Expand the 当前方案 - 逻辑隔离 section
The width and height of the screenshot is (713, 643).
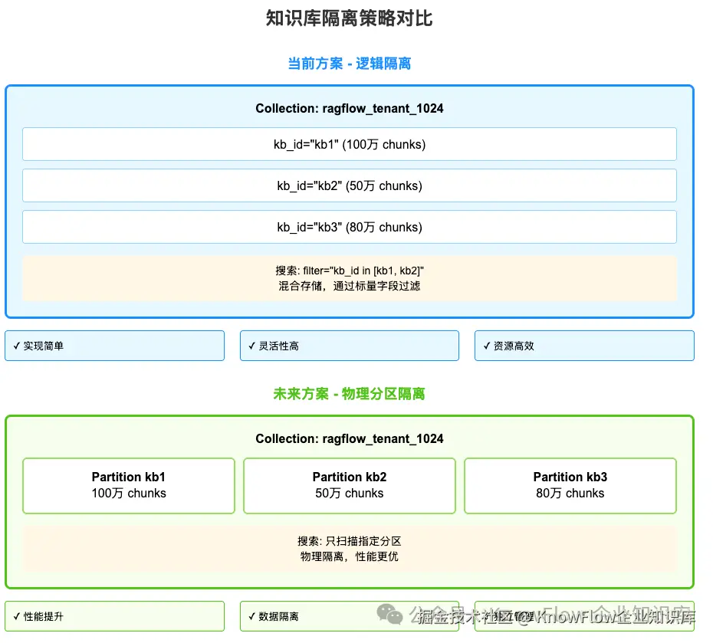tap(349, 64)
